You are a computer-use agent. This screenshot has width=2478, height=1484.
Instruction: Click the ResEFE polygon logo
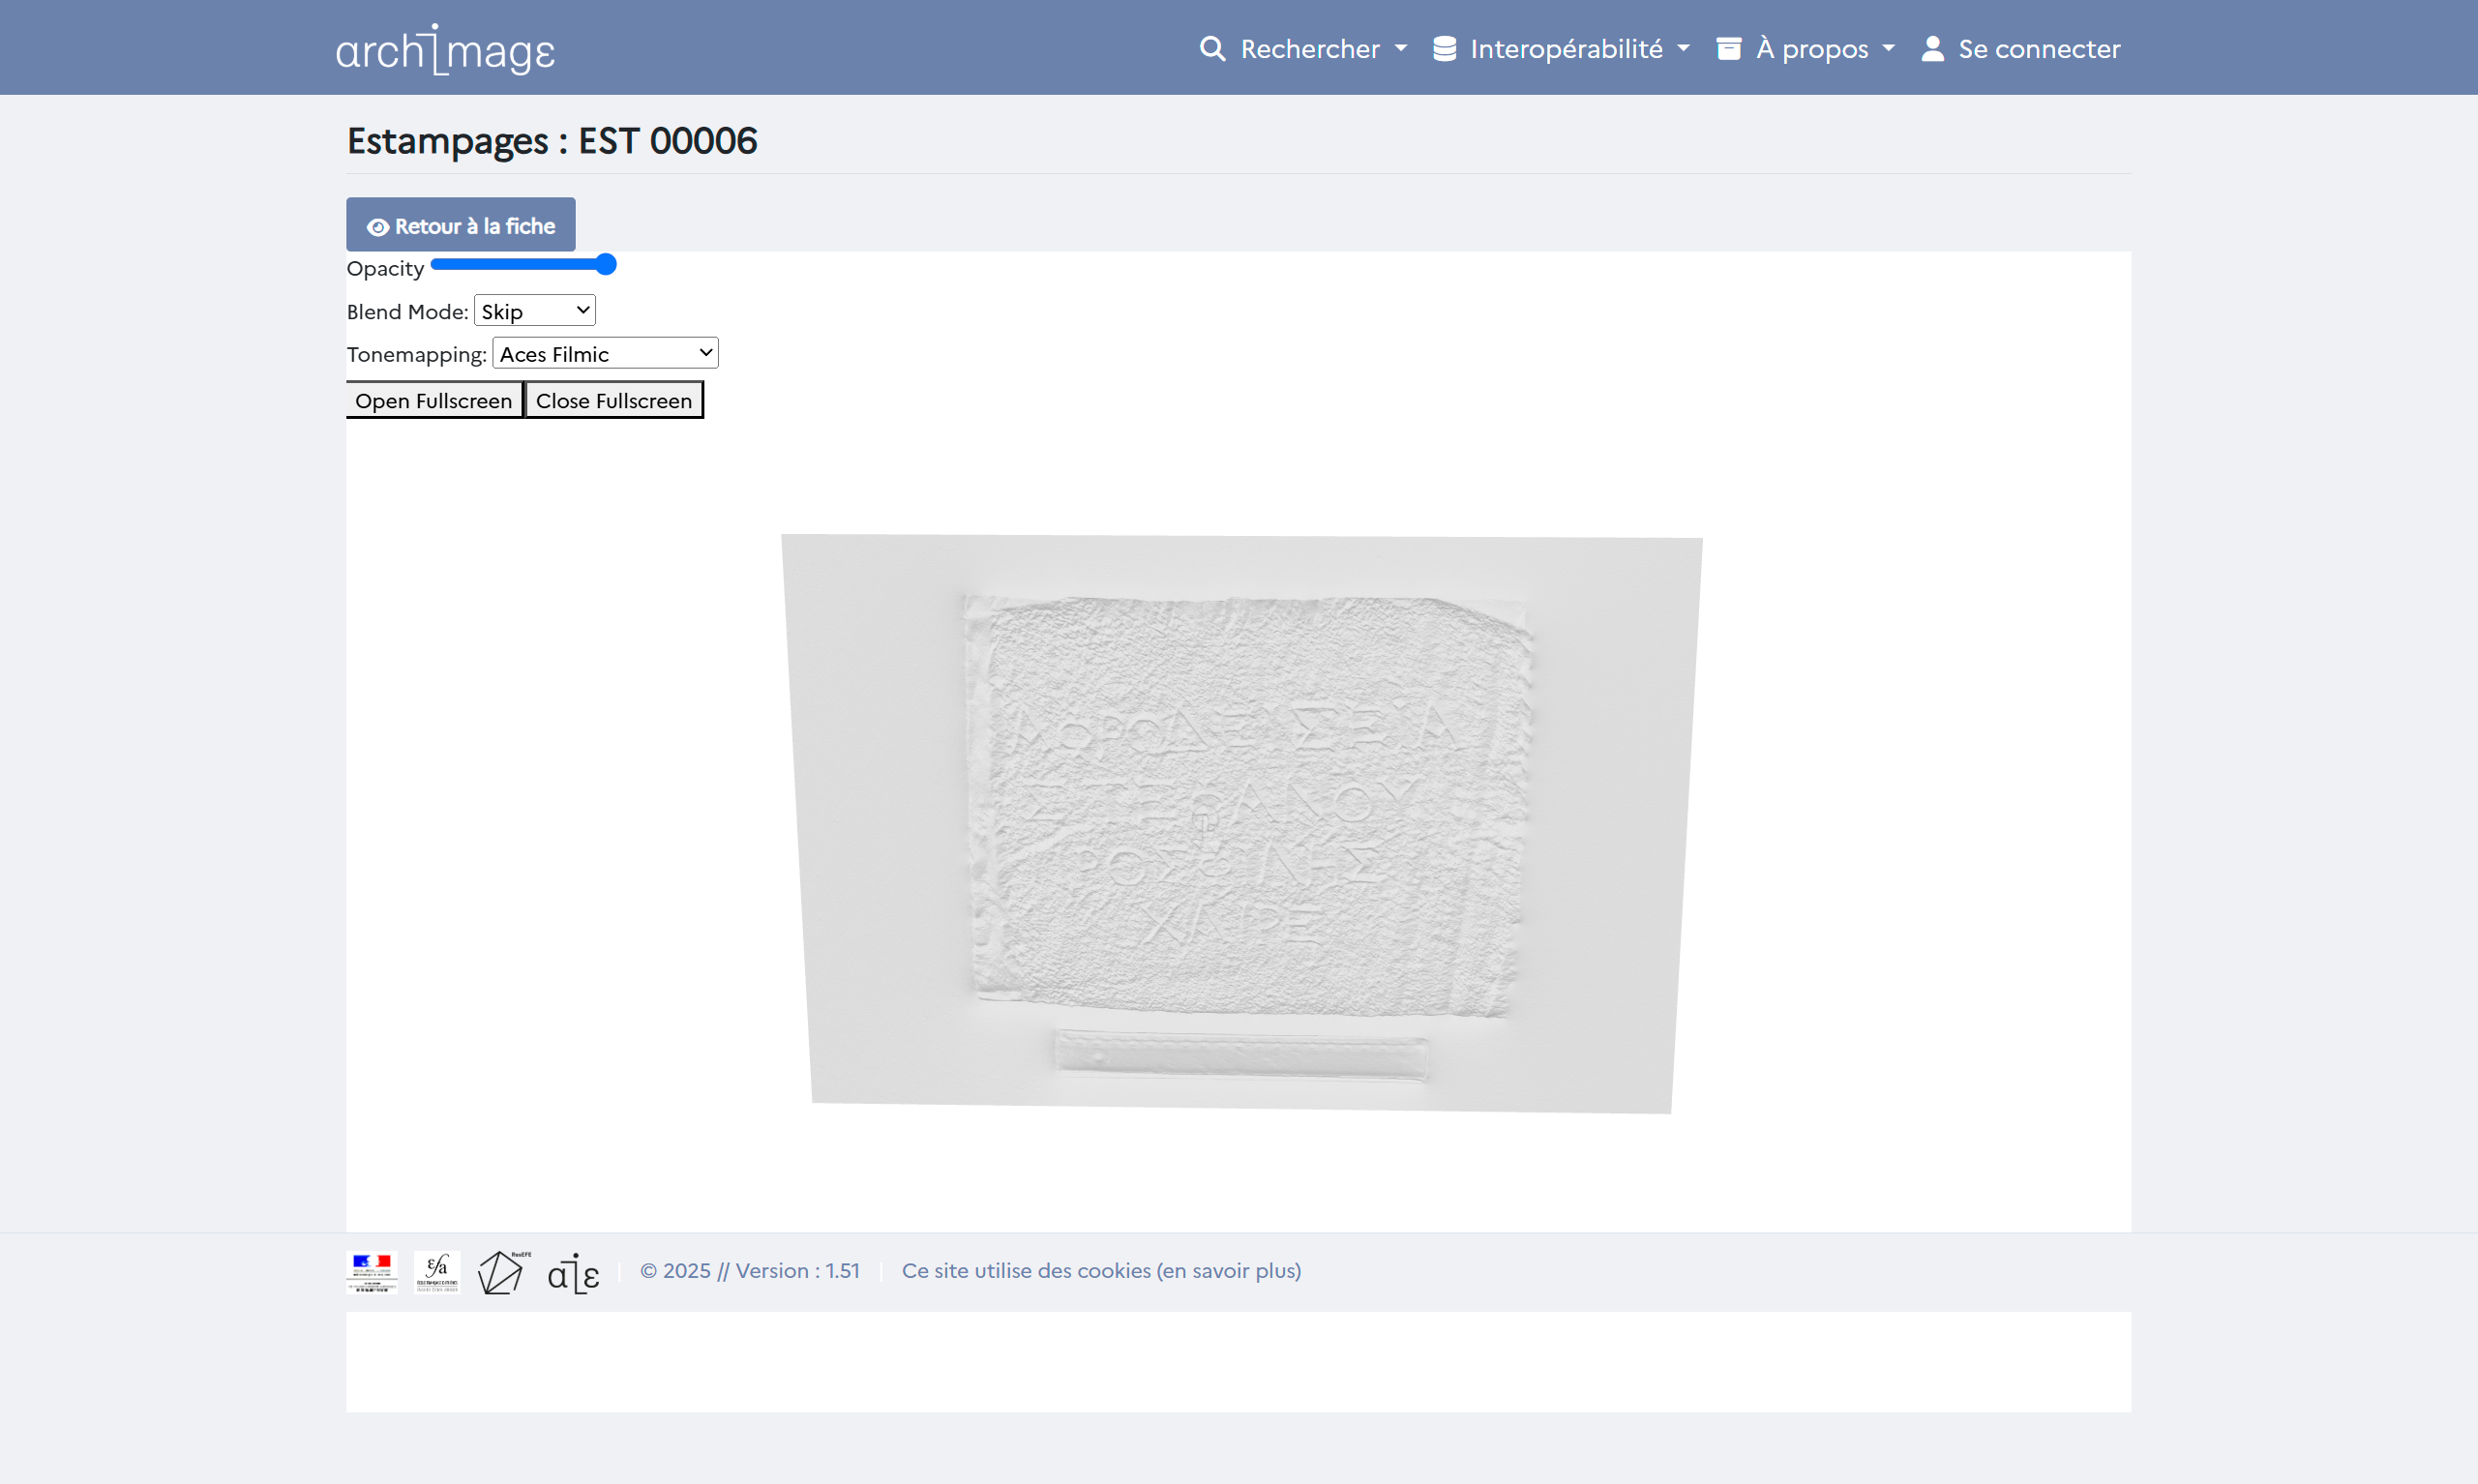503,1271
